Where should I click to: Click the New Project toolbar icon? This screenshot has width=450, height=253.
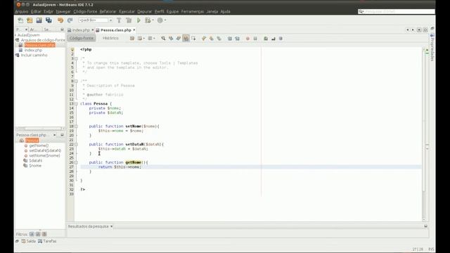[x=30, y=20]
